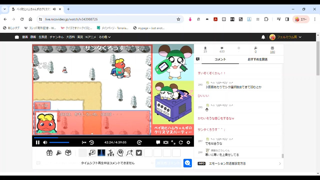Click the エラー profile button
This screenshot has height=180, width=320.
(301, 19)
